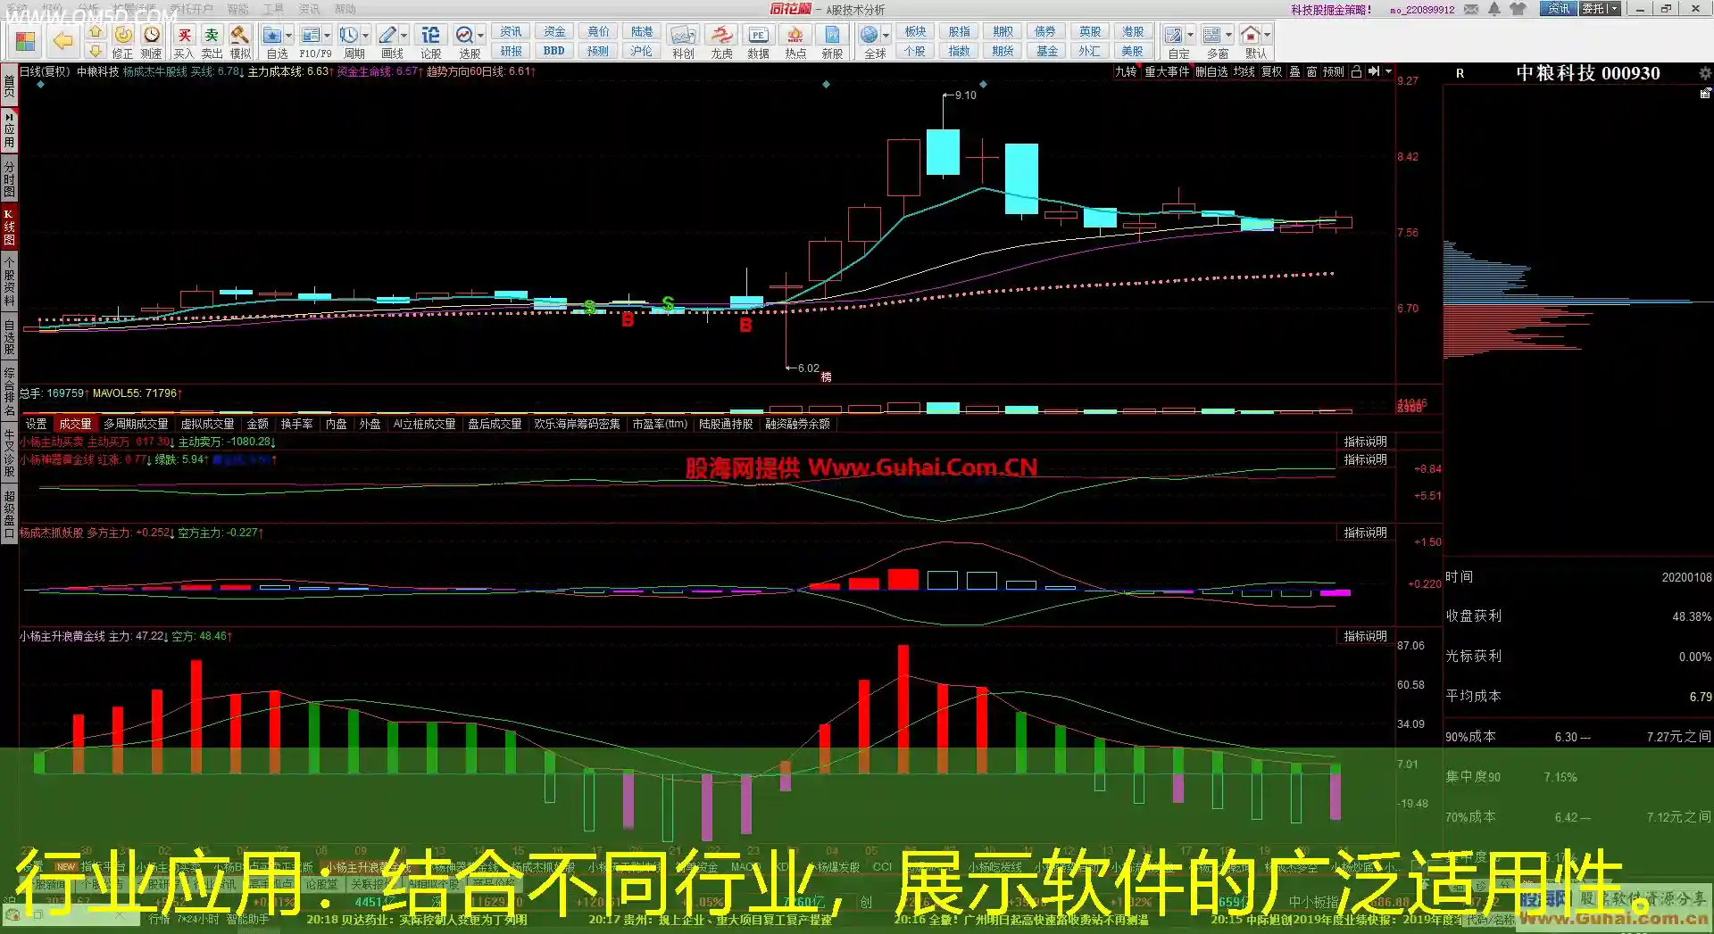Expand the 选股 dropdown arrow
The height and width of the screenshot is (934, 1714).
coord(481,36)
